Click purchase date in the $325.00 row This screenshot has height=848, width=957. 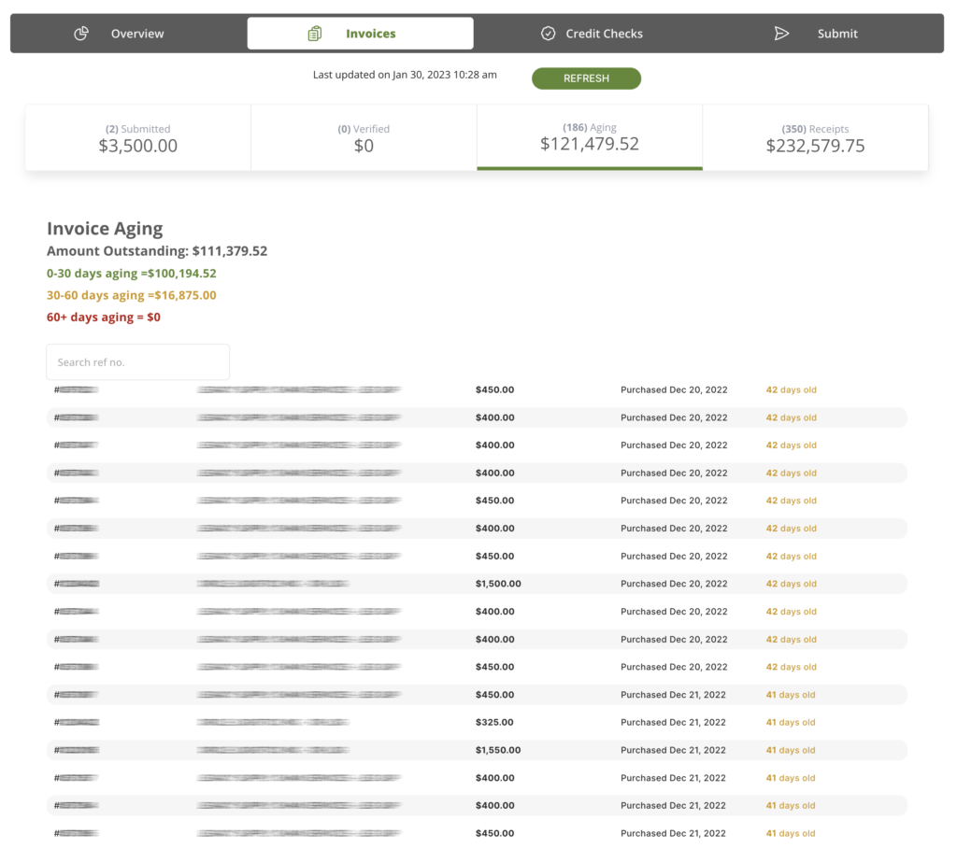[673, 722]
